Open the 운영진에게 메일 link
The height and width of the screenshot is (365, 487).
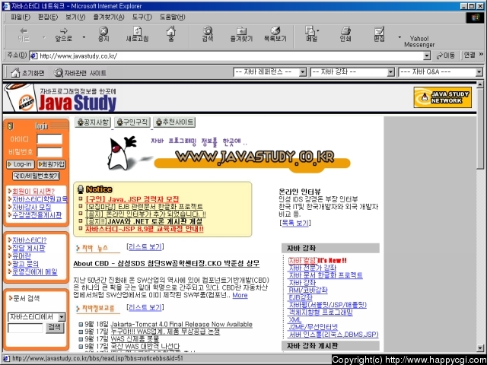(35, 272)
